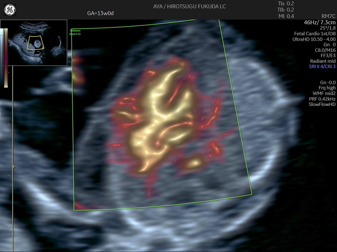Click the 46Hz/ 7.3cm frame rate readout
337x252 pixels.
point(320,22)
